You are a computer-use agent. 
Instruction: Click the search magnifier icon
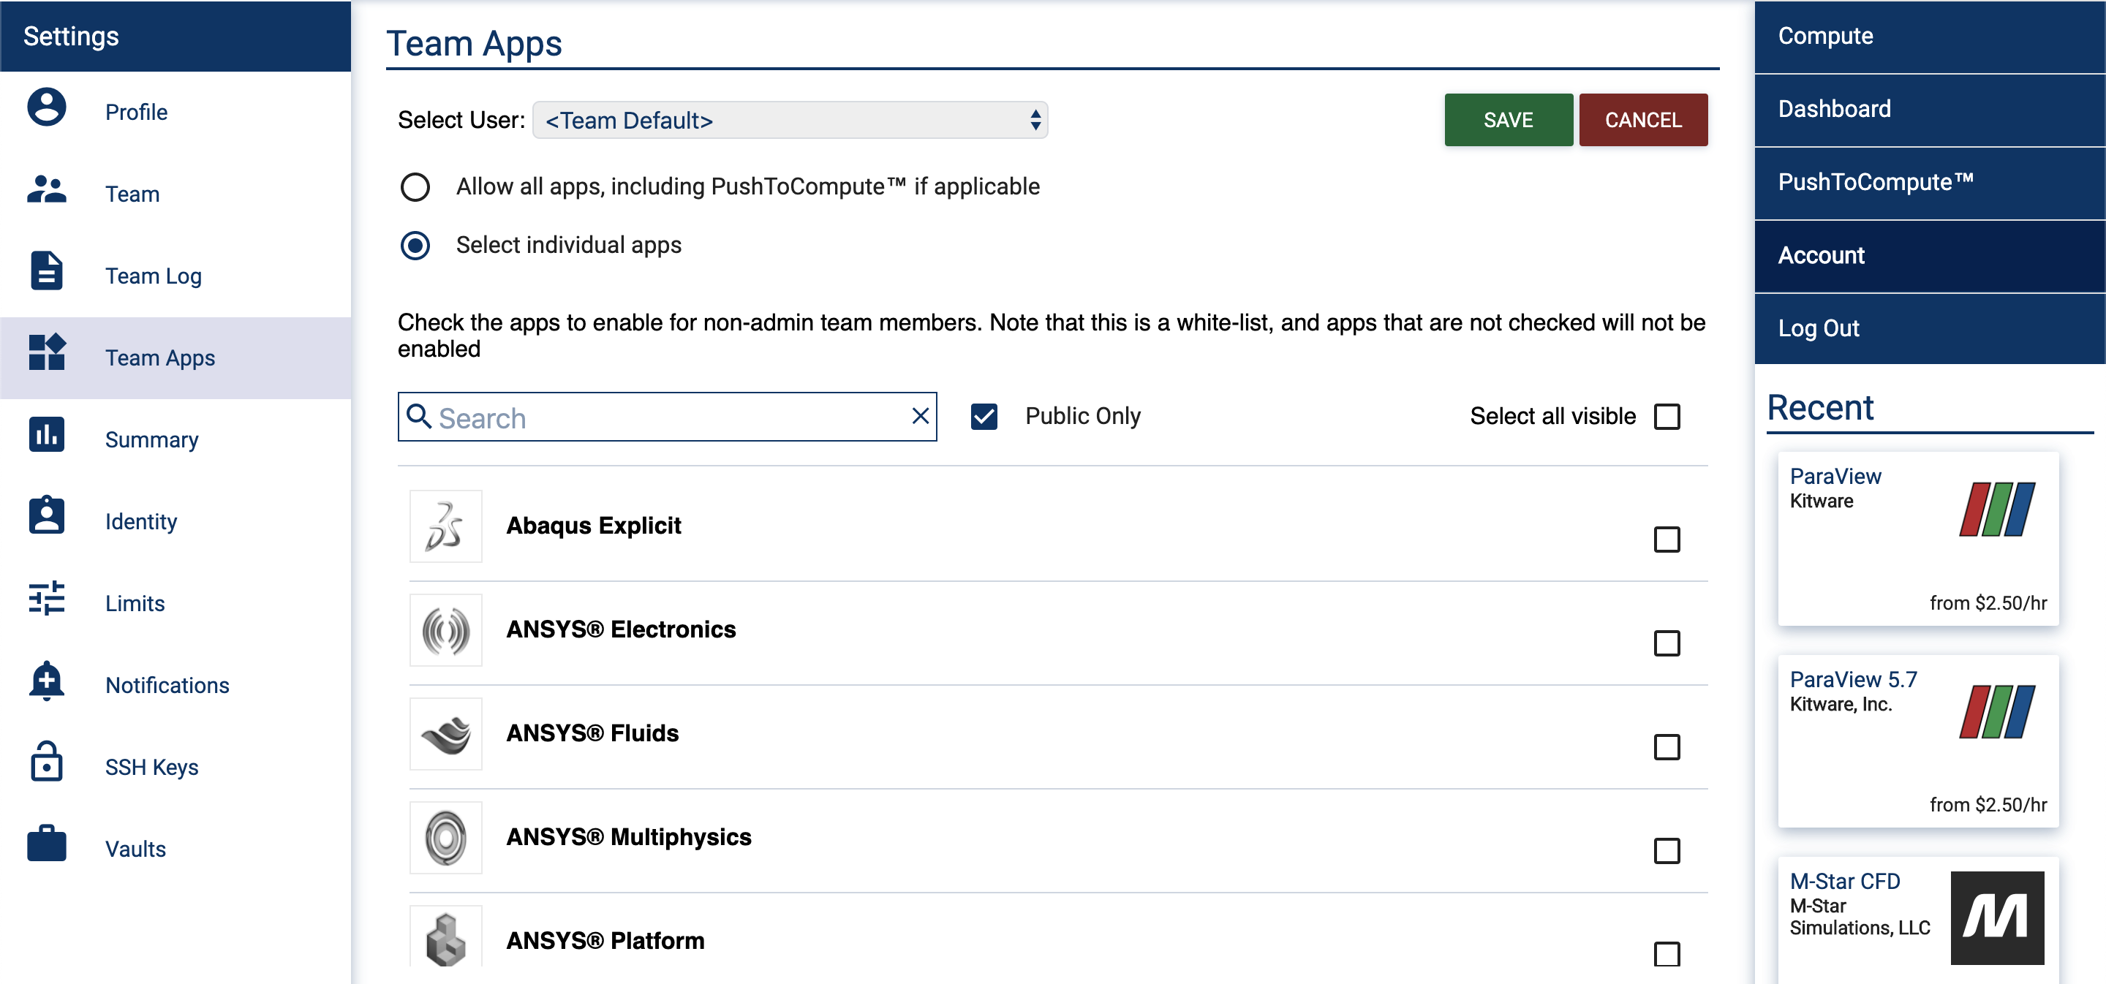pos(420,416)
